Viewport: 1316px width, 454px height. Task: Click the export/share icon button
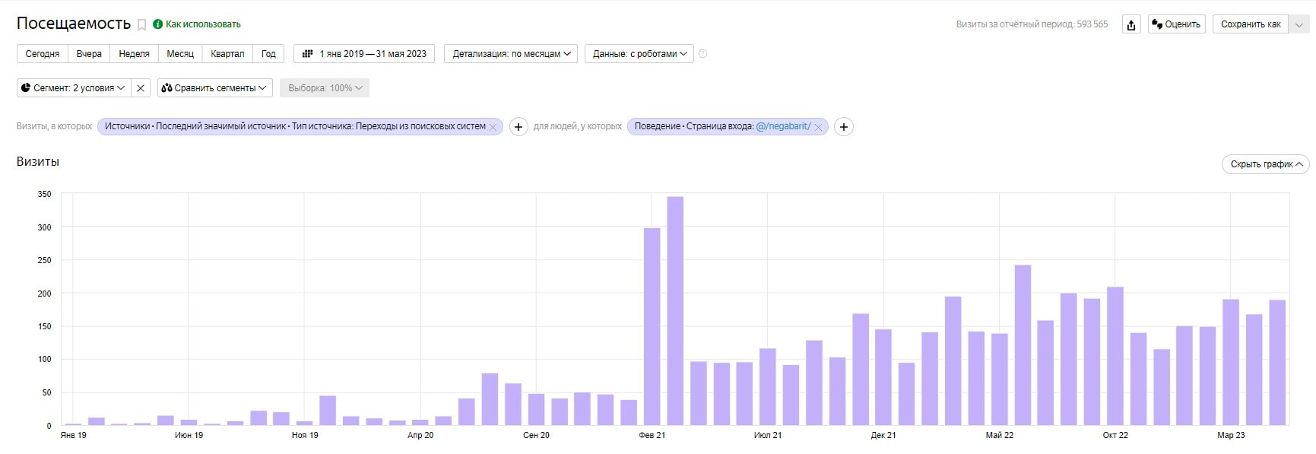[x=1131, y=24]
